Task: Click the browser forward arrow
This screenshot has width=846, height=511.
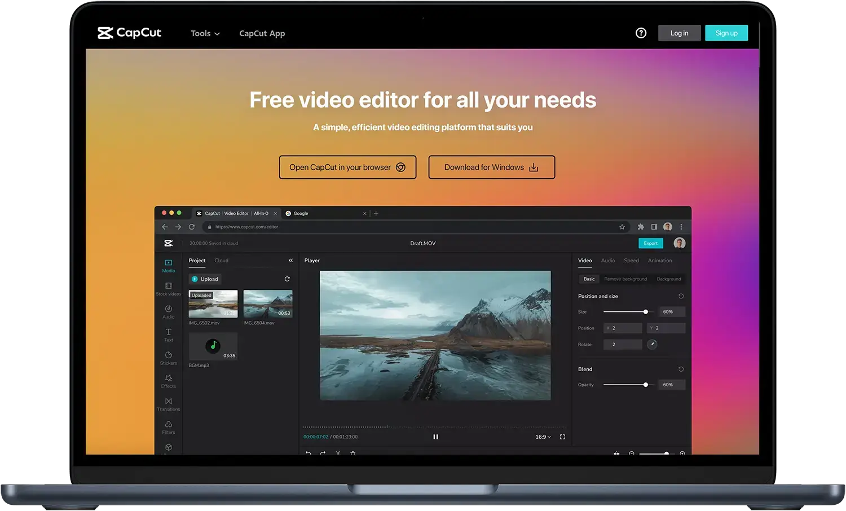Action: [x=178, y=227]
